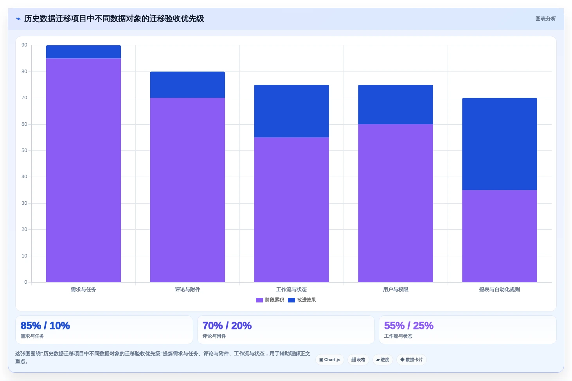Viewport: 572px width, 381px height.
Task: Toggle the 阶段累积 legend entry
Action: click(270, 300)
